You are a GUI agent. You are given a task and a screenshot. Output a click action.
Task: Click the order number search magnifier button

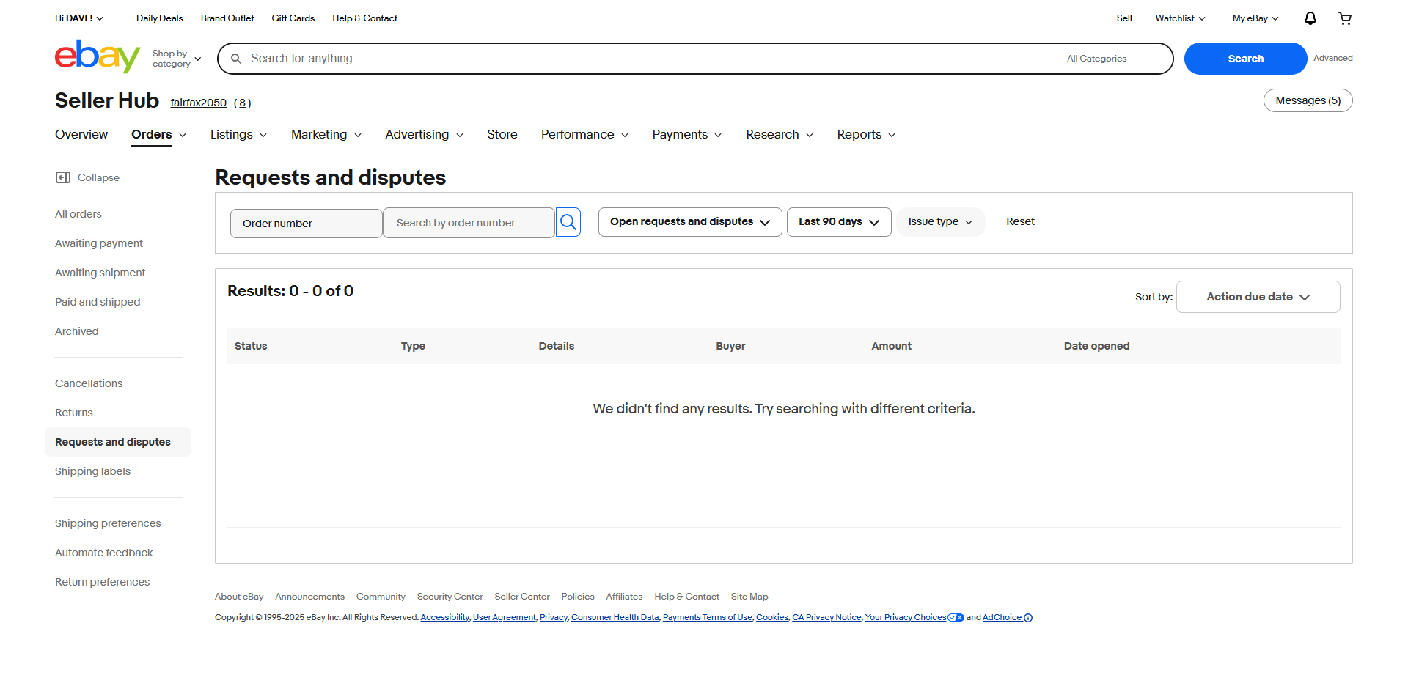tap(568, 222)
